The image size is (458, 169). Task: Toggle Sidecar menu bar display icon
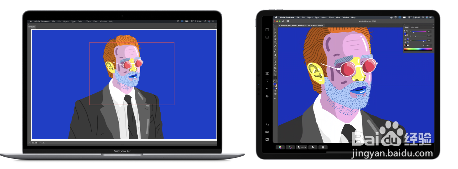[x=267, y=29]
